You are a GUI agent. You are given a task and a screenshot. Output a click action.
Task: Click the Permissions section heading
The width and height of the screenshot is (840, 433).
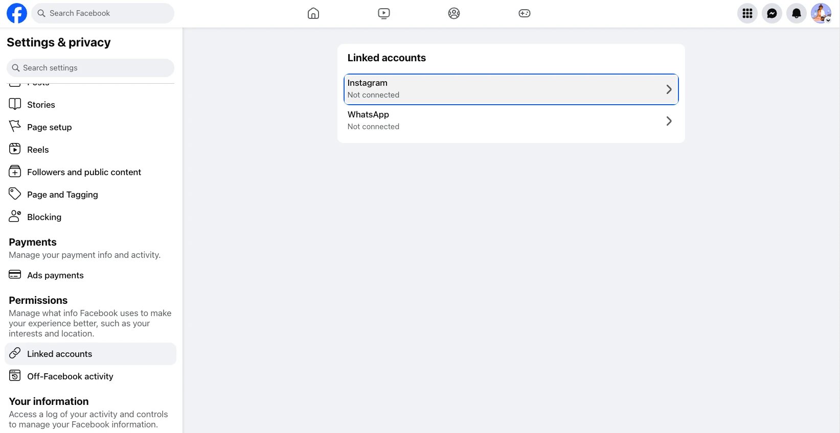tap(38, 300)
